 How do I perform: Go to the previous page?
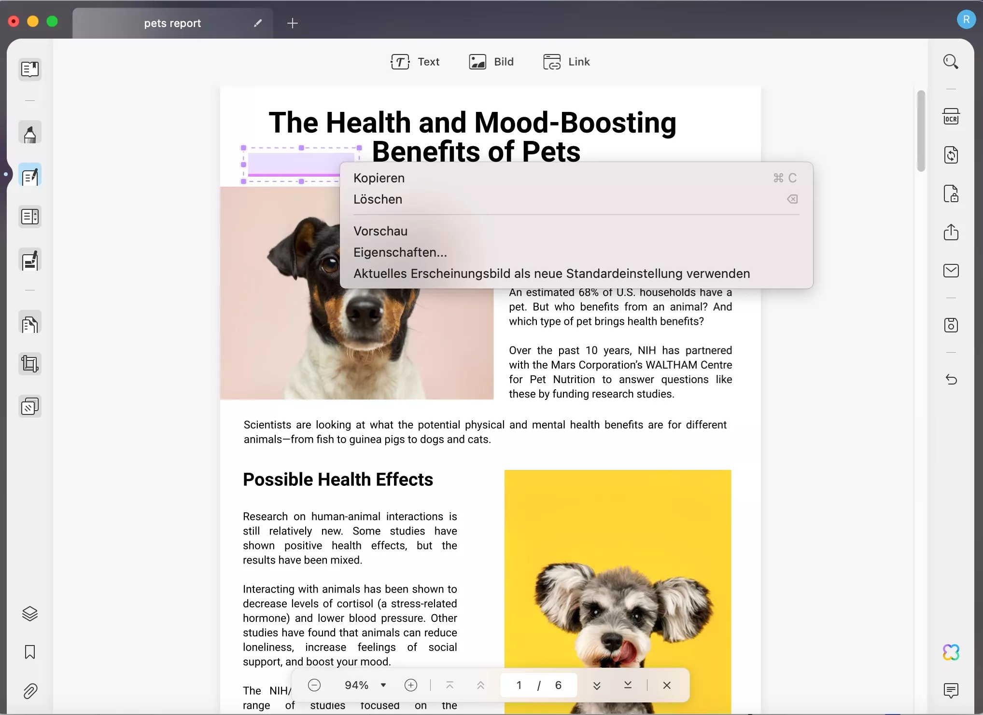(x=480, y=685)
